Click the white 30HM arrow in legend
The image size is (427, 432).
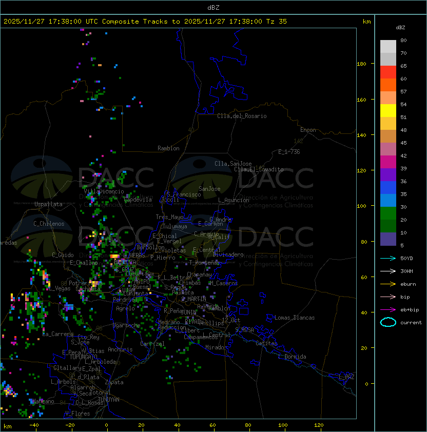388,271
